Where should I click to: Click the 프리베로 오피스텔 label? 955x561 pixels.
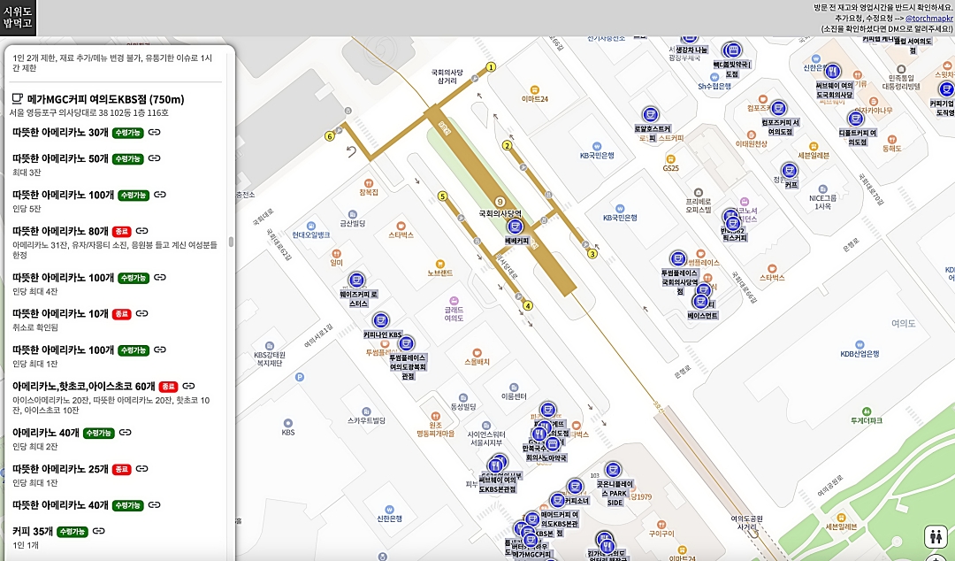pos(699,205)
